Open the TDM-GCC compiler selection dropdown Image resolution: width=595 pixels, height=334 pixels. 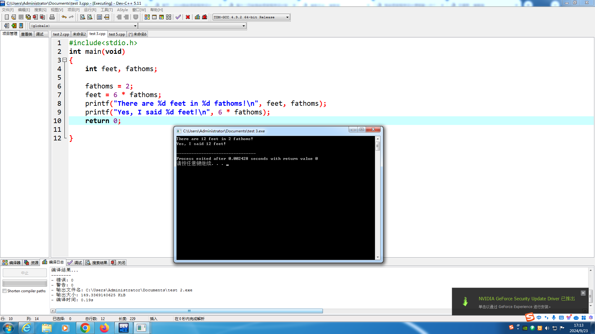pyautogui.click(x=287, y=17)
